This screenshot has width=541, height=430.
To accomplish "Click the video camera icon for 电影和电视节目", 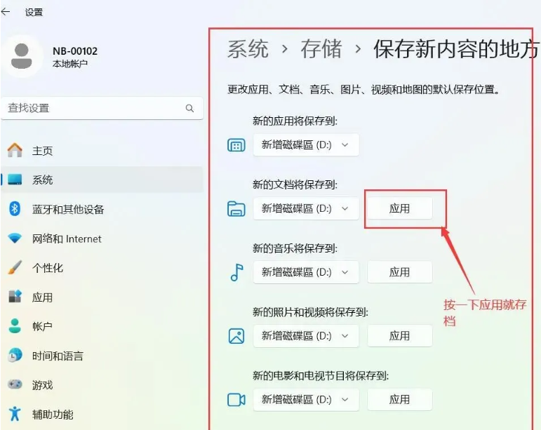I will (x=236, y=400).
